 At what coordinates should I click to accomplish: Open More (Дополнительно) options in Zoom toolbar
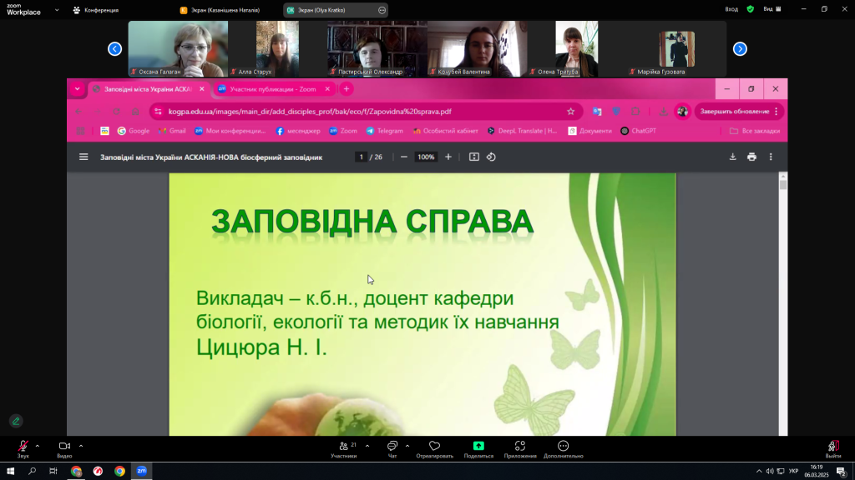[x=563, y=447]
